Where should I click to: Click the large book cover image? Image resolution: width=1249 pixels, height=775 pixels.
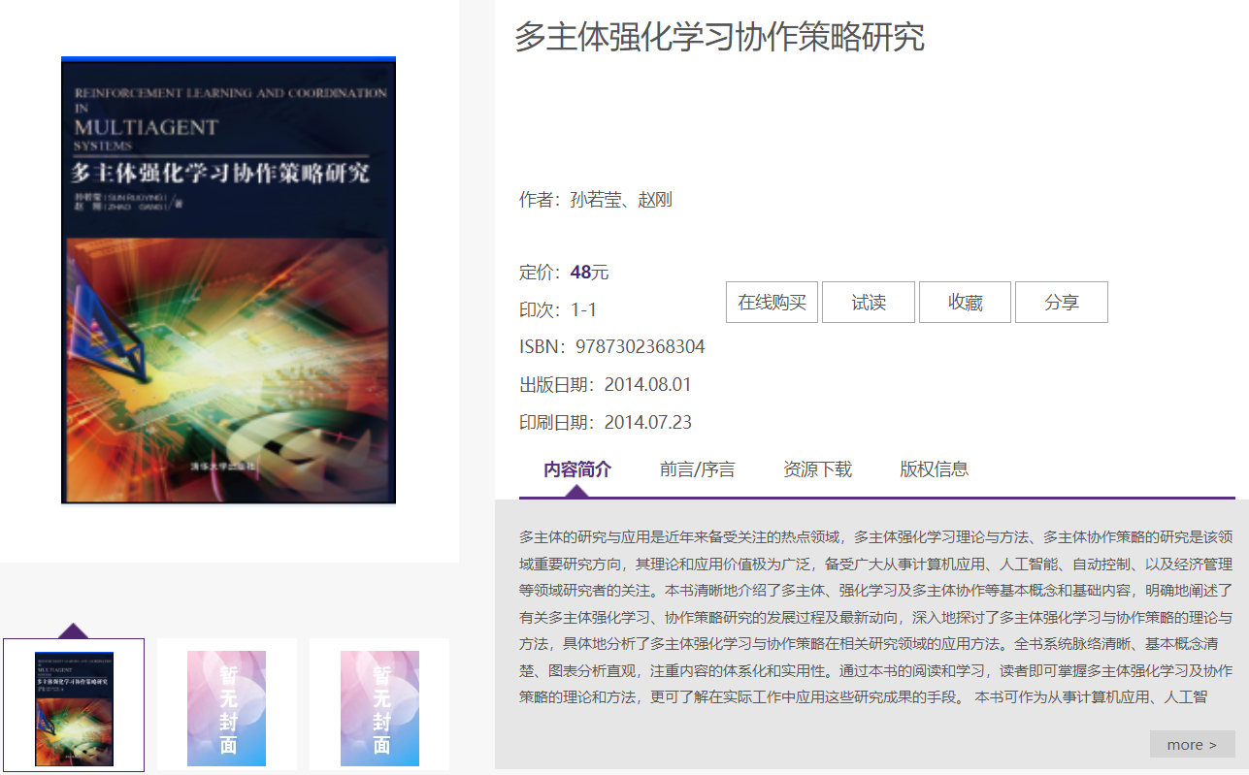click(229, 280)
